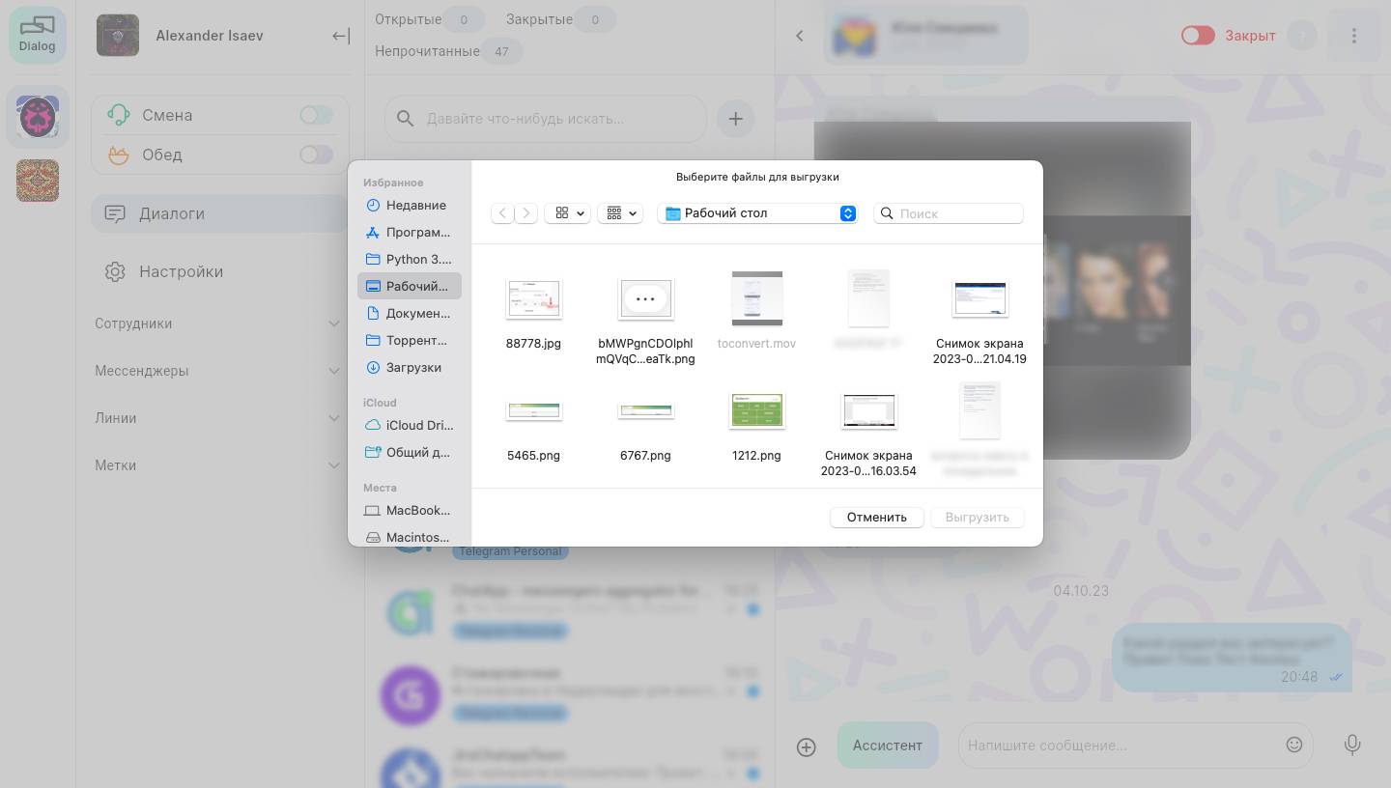Go back using the chat header arrow
1391x788 pixels.
point(799,36)
